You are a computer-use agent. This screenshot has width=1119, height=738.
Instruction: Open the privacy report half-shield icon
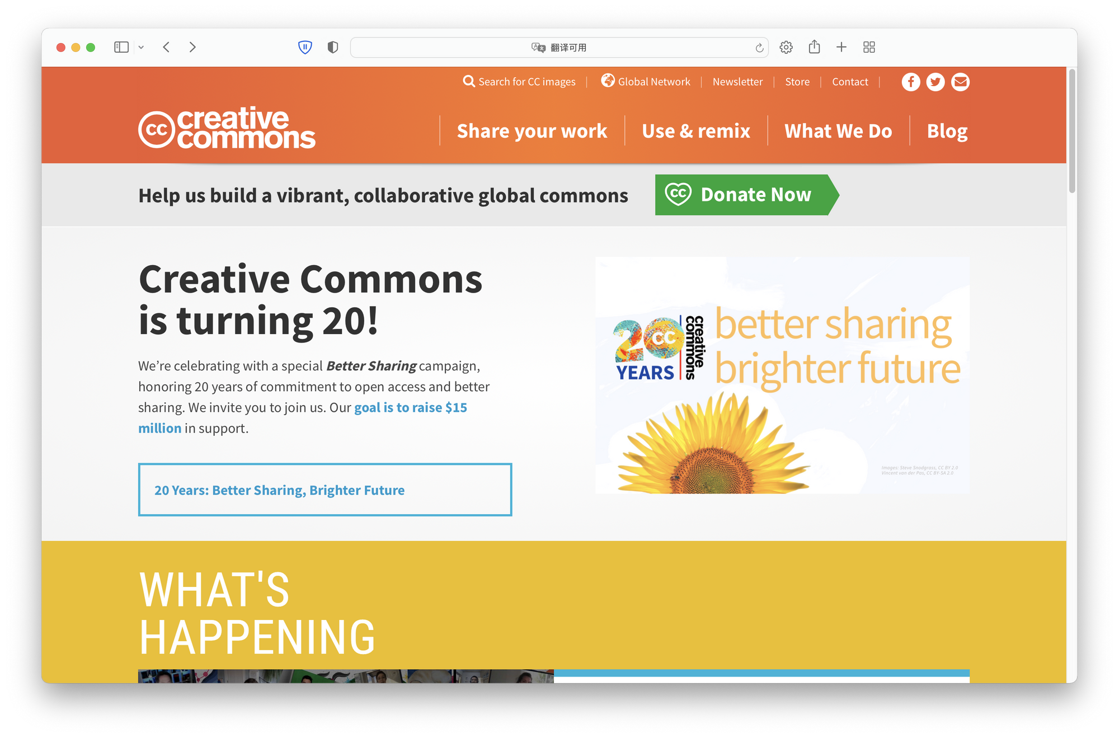click(333, 47)
